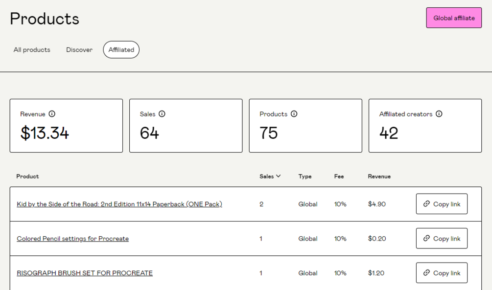Open RISOGRAPH BRUSH SET FOR PROCREATE link
Image resolution: width=492 pixels, height=290 pixels.
point(85,273)
